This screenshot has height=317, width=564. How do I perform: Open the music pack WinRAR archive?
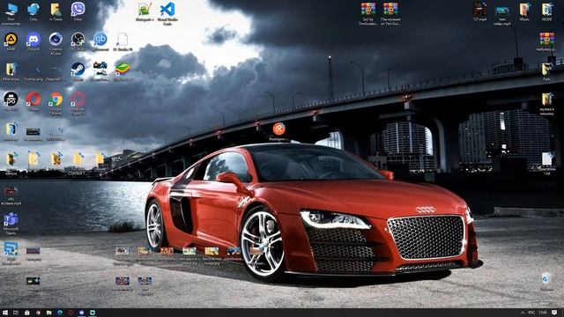click(390, 10)
